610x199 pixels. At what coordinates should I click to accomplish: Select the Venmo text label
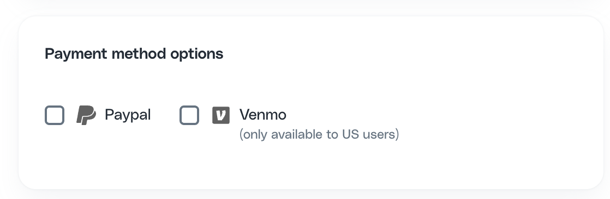point(263,115)
